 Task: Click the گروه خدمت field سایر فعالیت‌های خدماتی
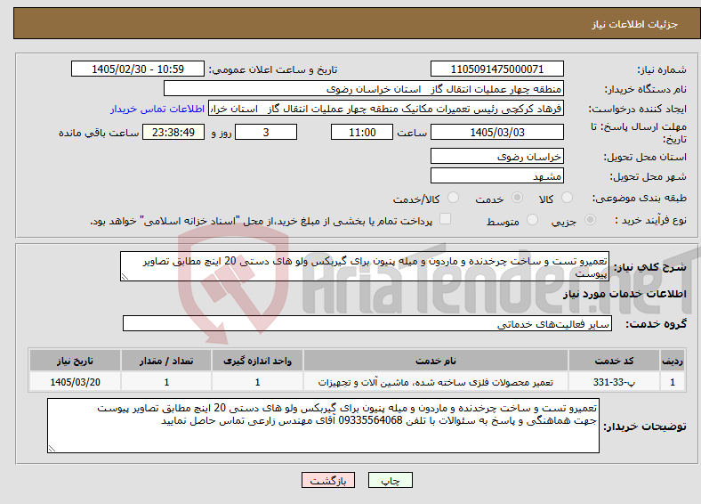point(367,323)
